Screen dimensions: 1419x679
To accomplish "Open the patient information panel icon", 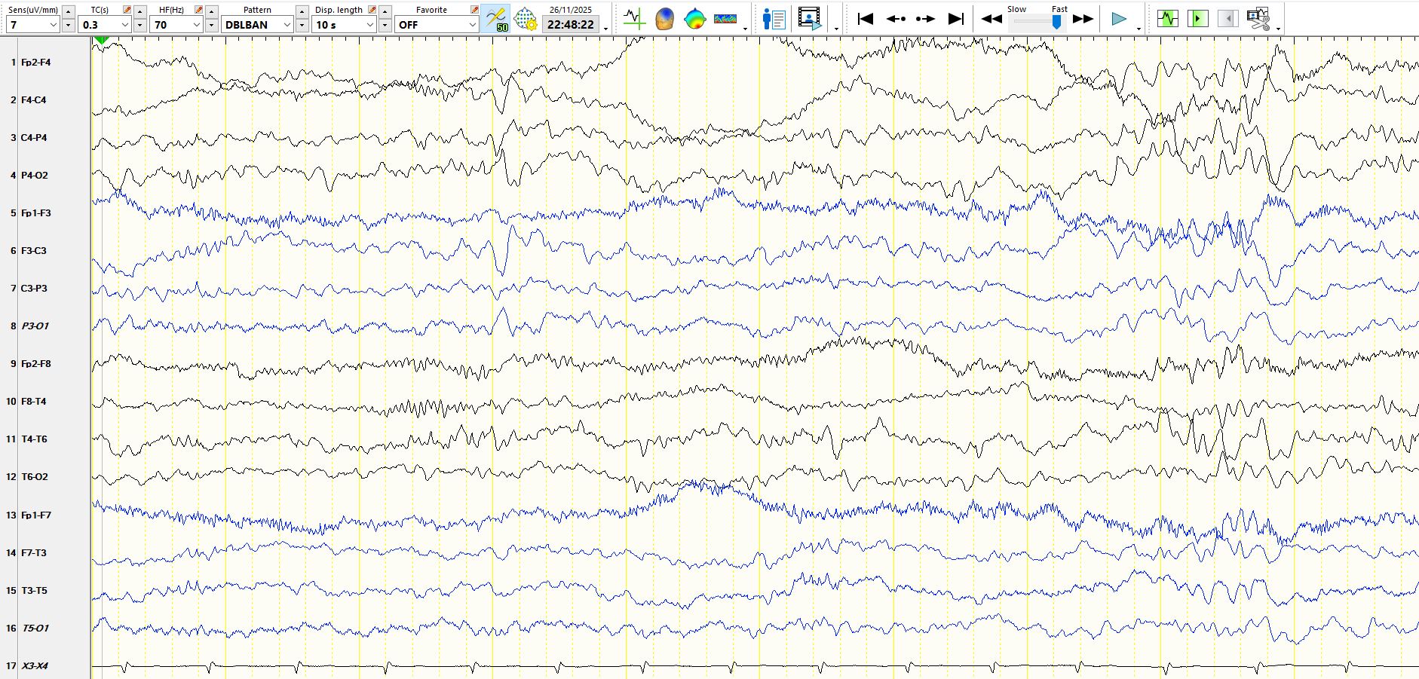I will [774, 18].
